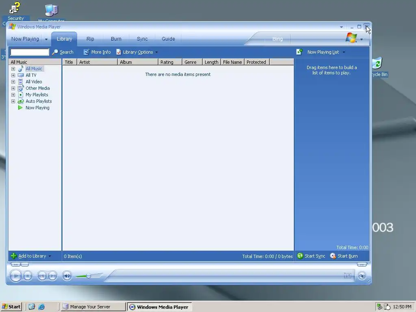416x312 pixels.
Task: Select My Playlists in library tree
Action: click(37, 95)
